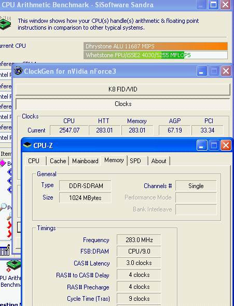Click the pink diamond icon in Sandra item list
The image size is (234, 306).
pos(3,163)
